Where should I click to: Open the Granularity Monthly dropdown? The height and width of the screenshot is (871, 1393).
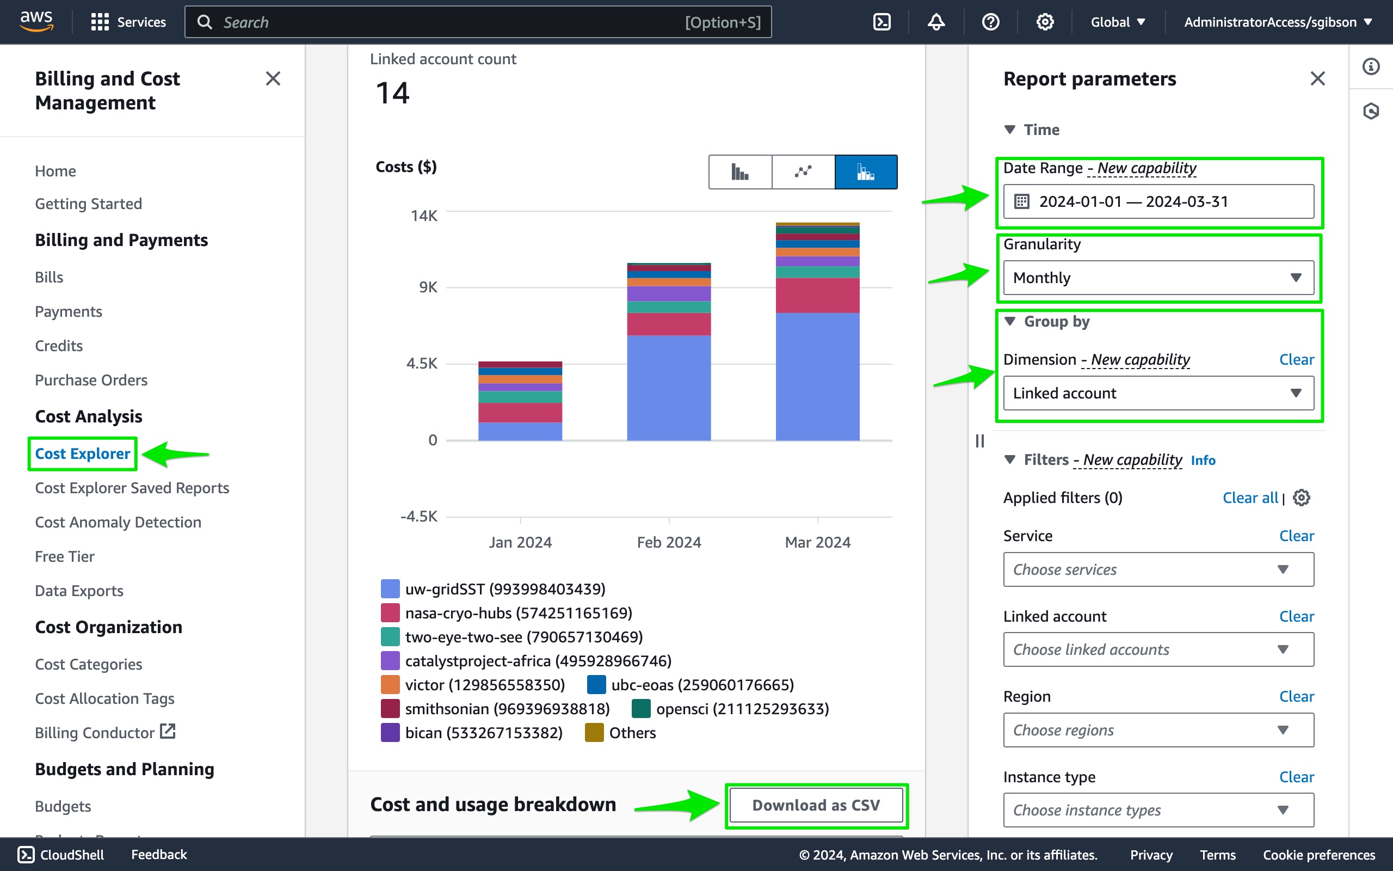(1158, 278)
